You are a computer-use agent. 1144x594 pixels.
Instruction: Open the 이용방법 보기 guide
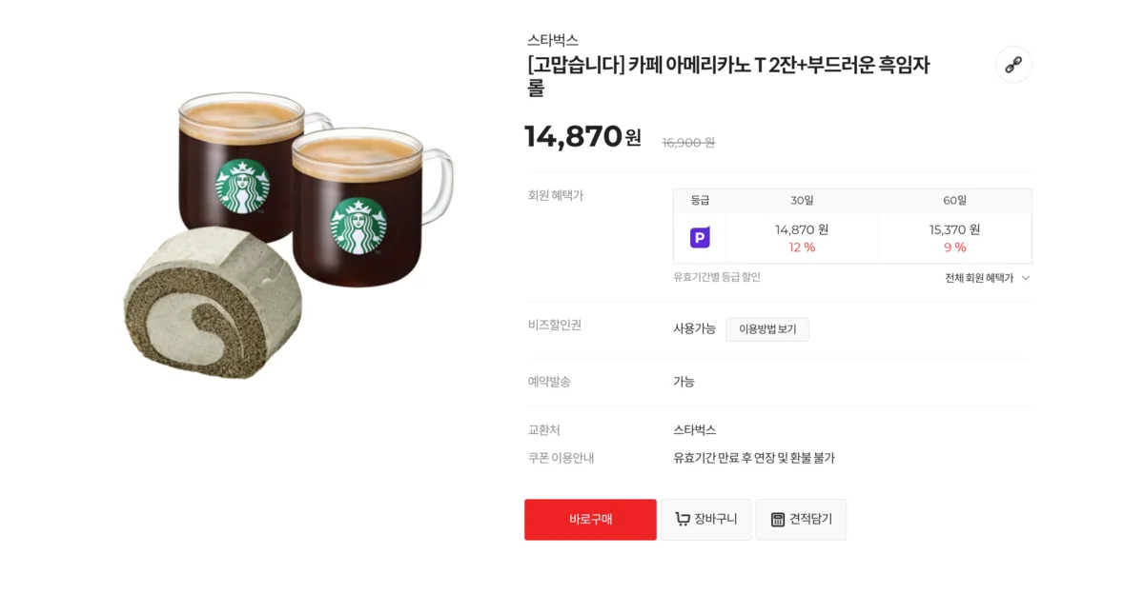767,329
